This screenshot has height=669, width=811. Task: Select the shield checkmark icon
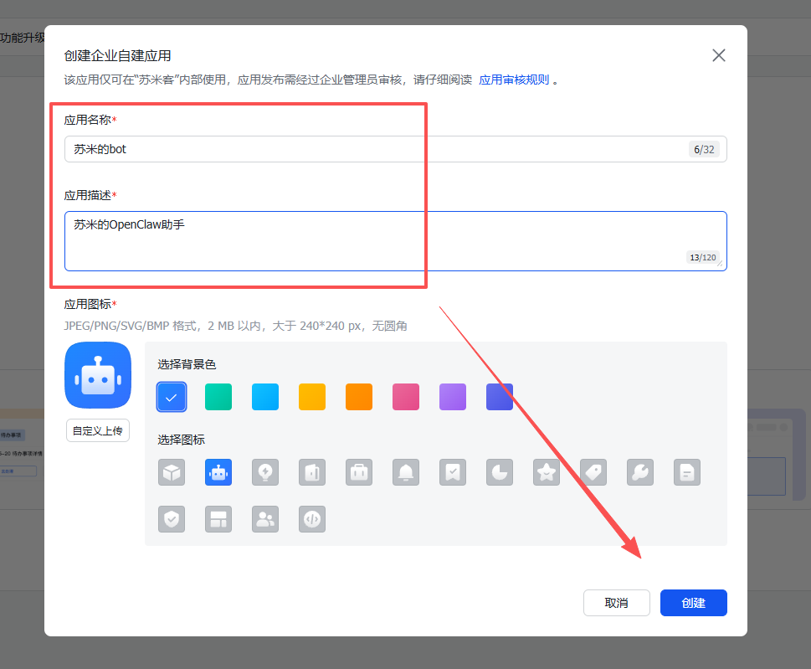tap(172, 519)
